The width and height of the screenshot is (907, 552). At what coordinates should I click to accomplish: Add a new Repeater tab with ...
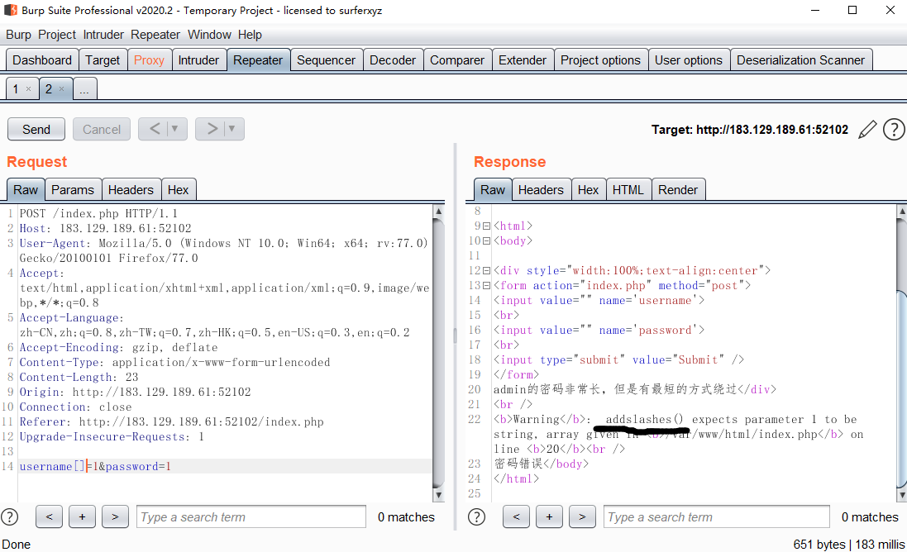point(84,89)
